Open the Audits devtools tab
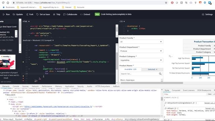This screenshot has height=121, width=215. [x=90, y=86]
